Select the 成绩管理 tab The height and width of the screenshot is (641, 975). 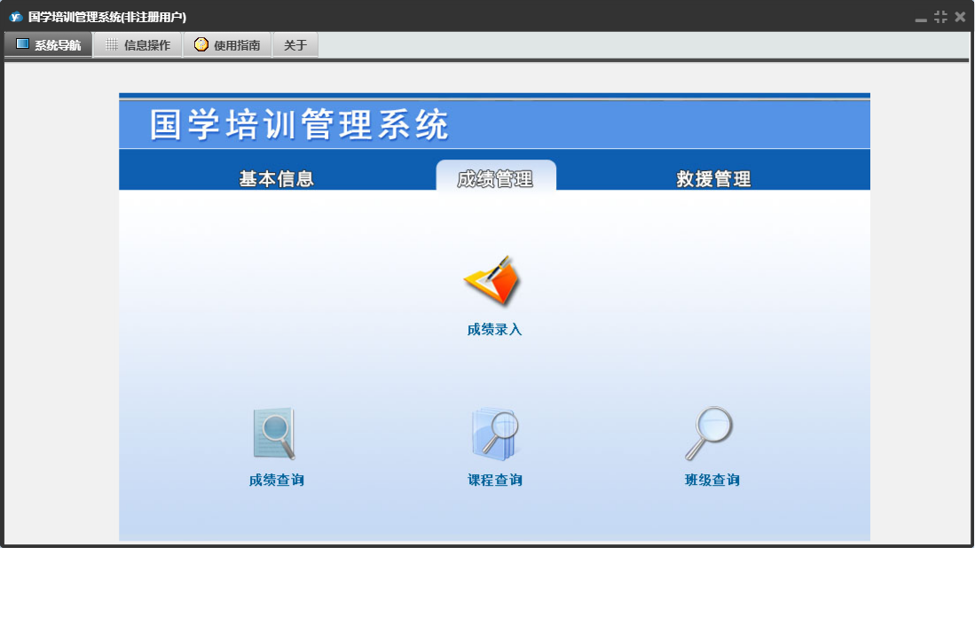[496, 176]
